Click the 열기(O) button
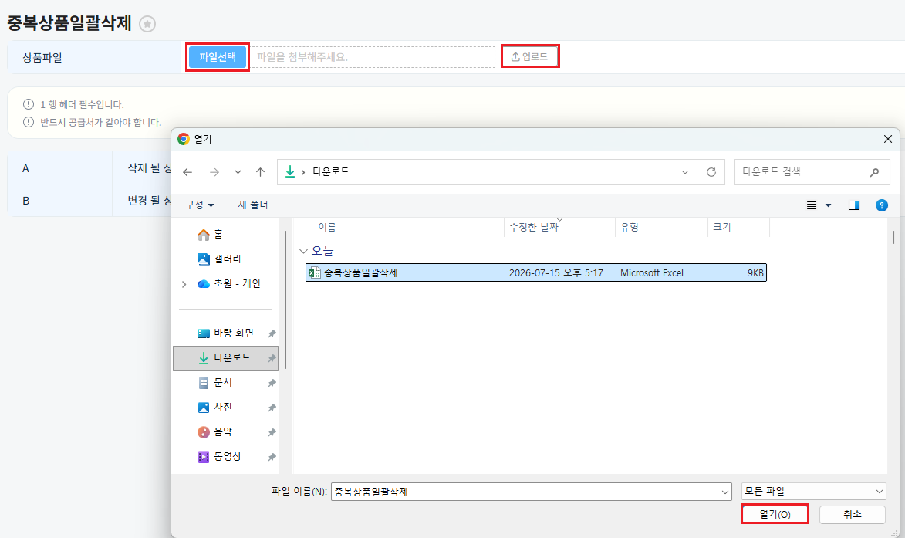905x538 pixels. point(775,514)
